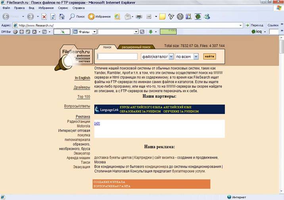Open the Реклама link
Viewport: 284px width, 200px height.
click(83, 117)
